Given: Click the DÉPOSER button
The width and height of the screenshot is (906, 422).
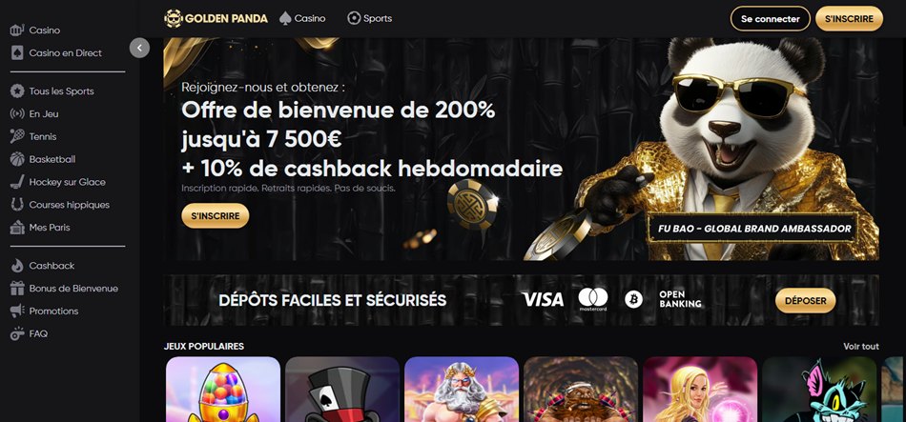Looking at the screenshot, I should [806, 300].
